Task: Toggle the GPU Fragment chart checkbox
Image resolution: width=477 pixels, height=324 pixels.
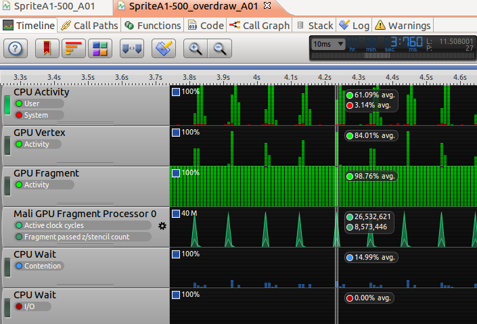Action: pos(176,173)
